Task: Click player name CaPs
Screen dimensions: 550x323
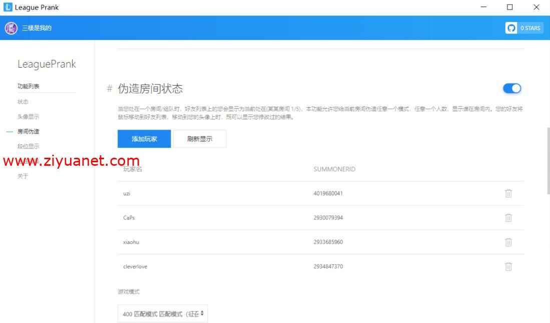Action: click(129, 218)
